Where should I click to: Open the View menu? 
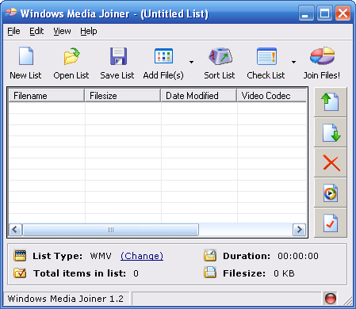[x=62, y=31]
